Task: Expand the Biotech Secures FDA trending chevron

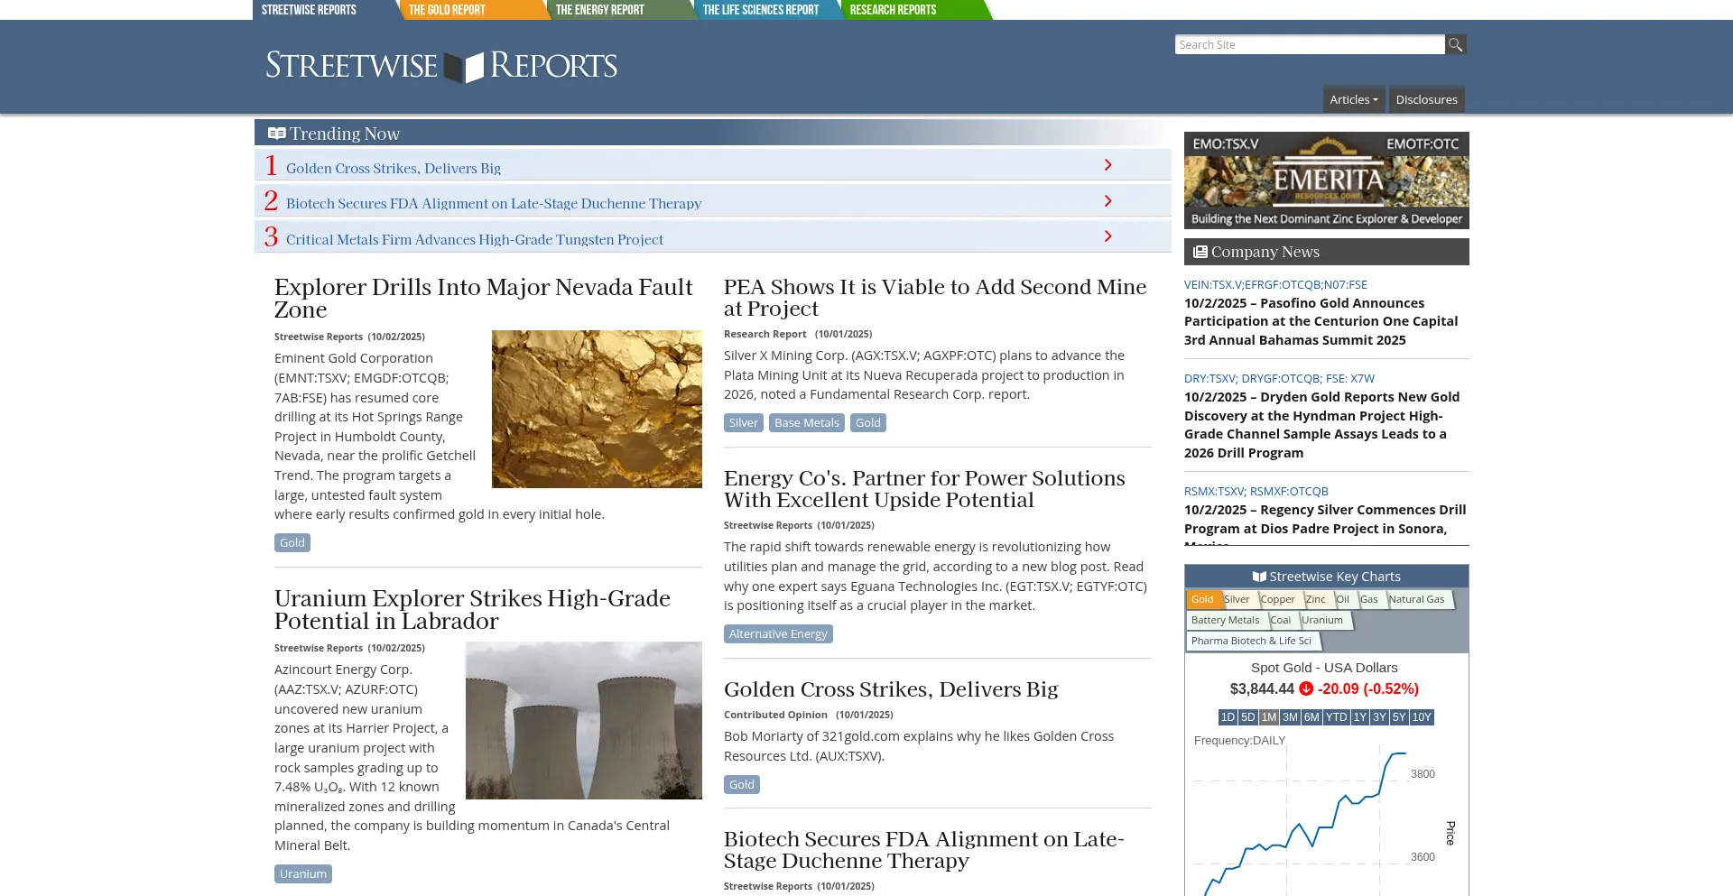Action: [x=1107, y=201]
